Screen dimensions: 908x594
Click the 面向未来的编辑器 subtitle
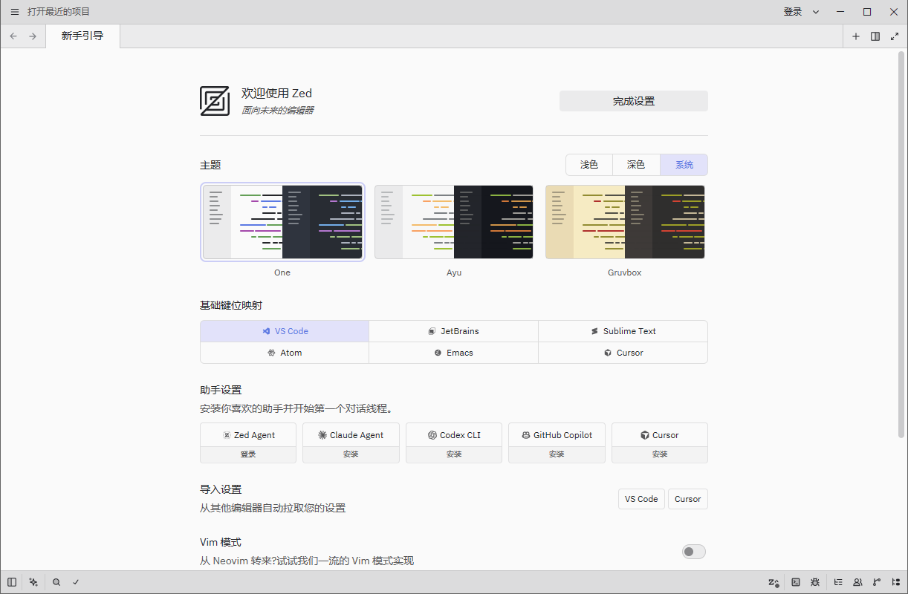point(277,110)
